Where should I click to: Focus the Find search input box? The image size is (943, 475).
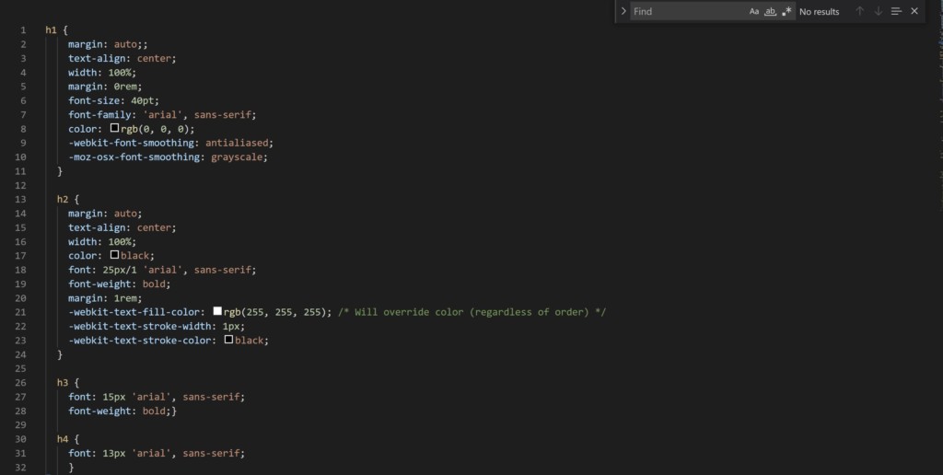[687, 11]
